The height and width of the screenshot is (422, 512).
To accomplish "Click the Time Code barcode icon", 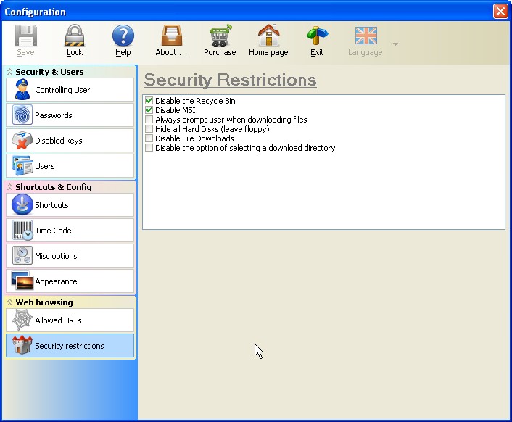I will point(22,230).
